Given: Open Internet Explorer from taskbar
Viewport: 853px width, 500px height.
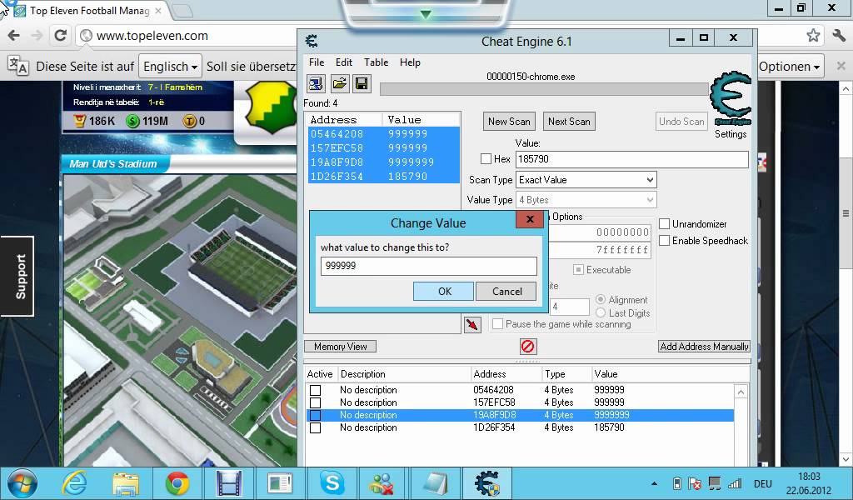Looking at the screenshot, I should tap(74, 482).
